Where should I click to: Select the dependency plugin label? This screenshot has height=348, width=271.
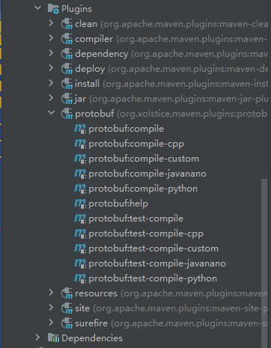[x=102, y=54]
